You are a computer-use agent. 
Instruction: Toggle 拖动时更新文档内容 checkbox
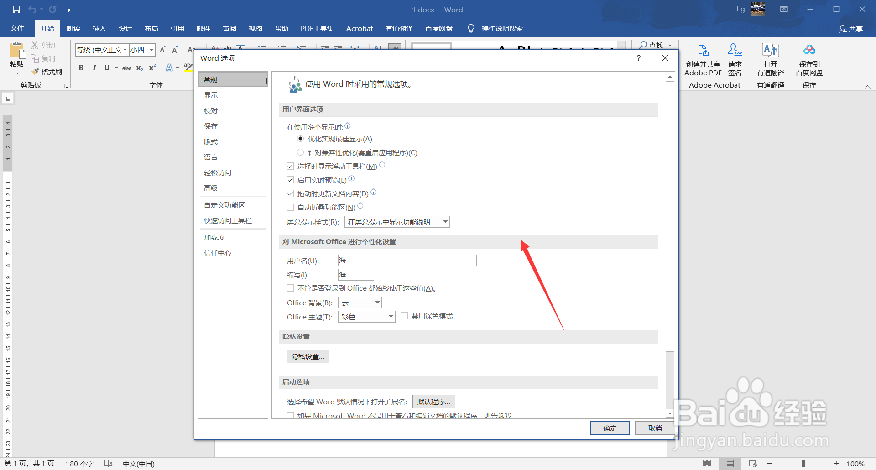[x=290, y=193]
